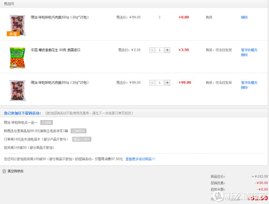Increase quantity of ¥99.00 明治 chocolate row
269x204 pixels.
coord(167,83)
